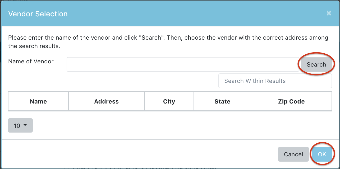Screen dimensions: 340x169
Task: Close the Vendor Selection dialog
Action: click(329, 13)
